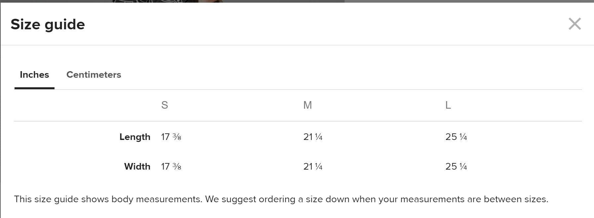Click the S size column header
The width and height of the screenshot is (594, 218).
(165, 105)
